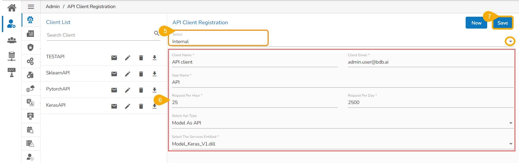The height and width of the screenshot is (163, 519).
Task: Open the user group icon in sidebar
Action: point(12,40)
